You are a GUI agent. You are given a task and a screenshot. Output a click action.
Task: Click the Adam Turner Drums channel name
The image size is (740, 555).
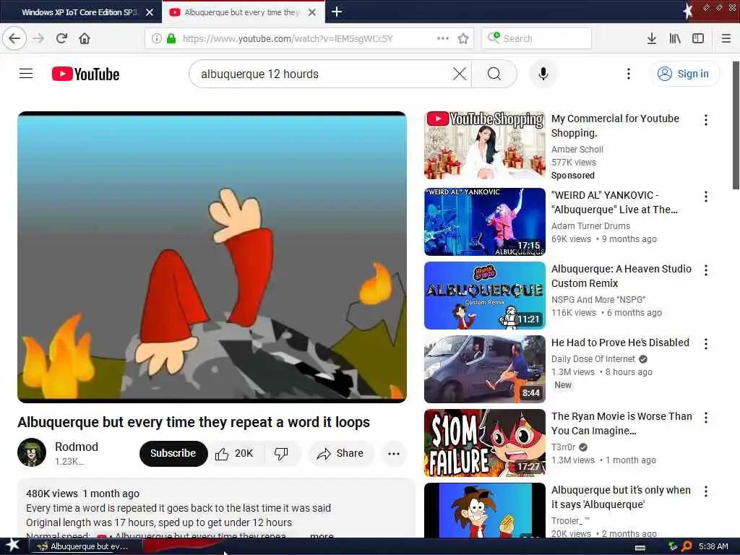[x=590, y=225]
